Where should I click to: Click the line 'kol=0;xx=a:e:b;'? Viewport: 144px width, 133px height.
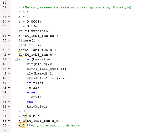click(34, 31)
